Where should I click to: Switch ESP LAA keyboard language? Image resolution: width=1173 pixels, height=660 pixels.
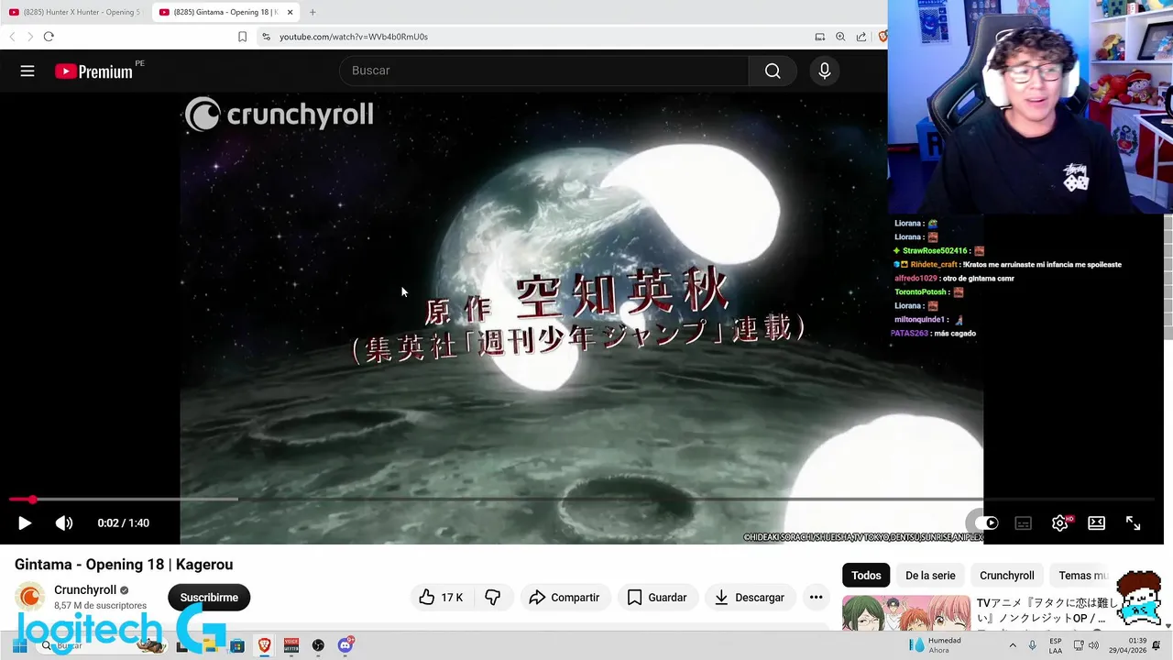click(1056, 645)
